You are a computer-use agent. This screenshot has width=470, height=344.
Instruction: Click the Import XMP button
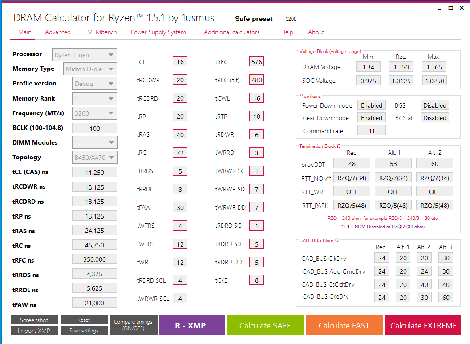(34, 331)
